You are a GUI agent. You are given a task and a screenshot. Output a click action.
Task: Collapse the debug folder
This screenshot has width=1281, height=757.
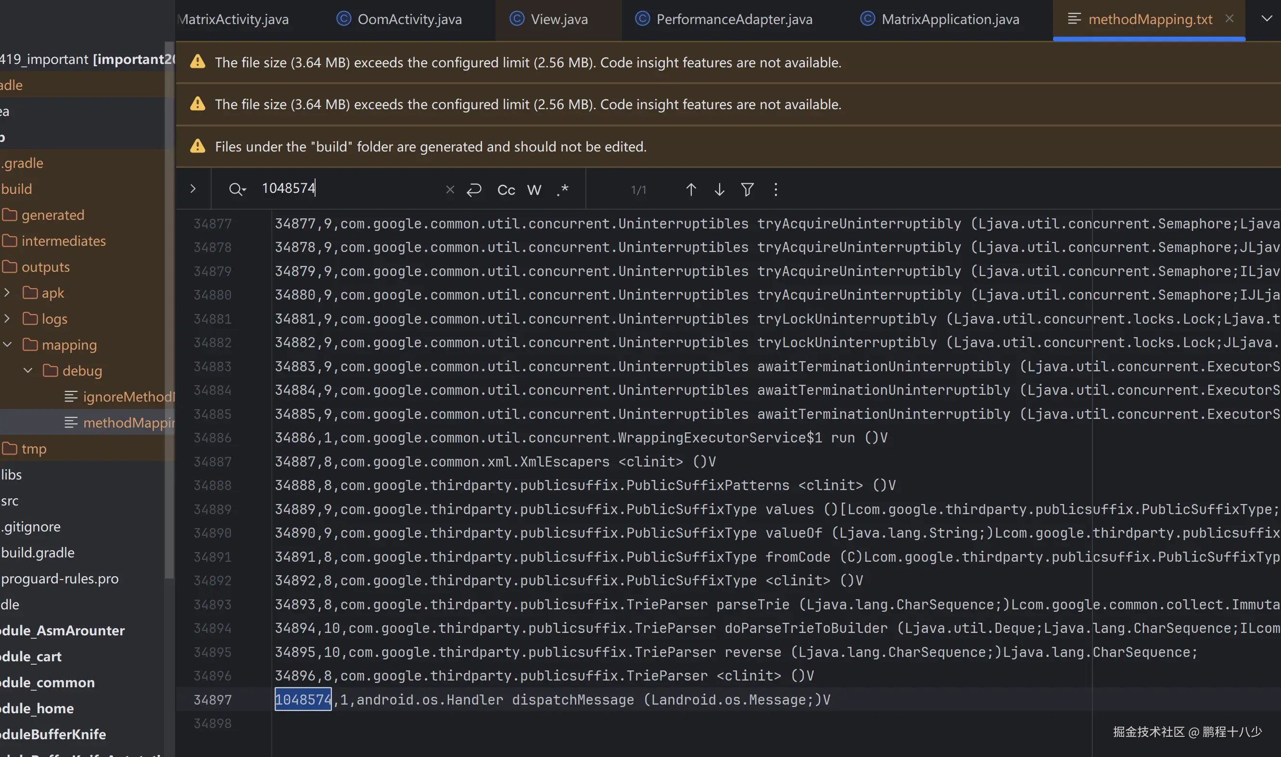(28, 370)
